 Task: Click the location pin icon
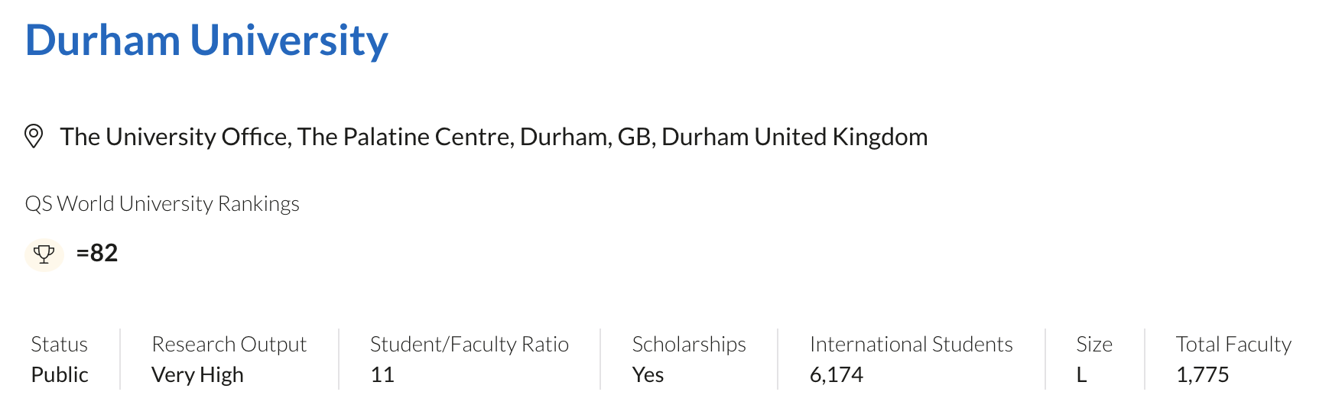34,137
